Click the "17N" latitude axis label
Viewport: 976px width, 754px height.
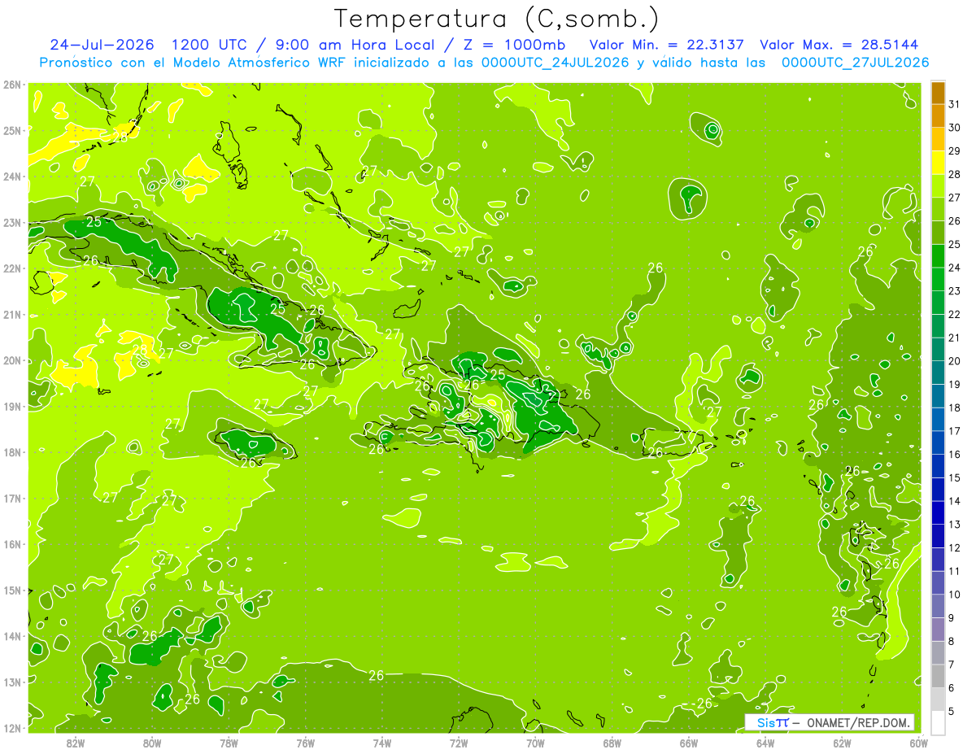click(x=12, y=499)
